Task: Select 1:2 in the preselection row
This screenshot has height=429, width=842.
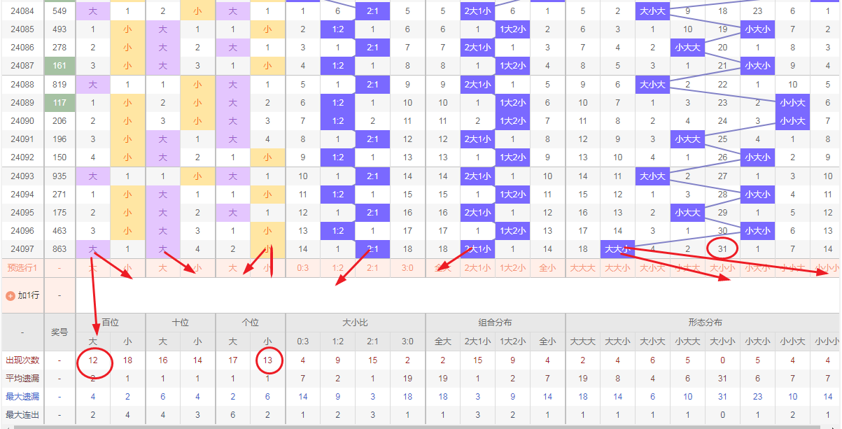Action: point(337,267)
